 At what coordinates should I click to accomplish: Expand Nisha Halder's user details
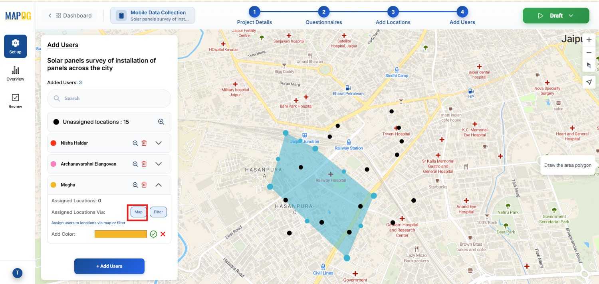159,143
